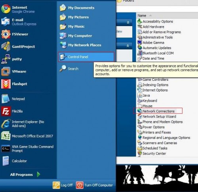Screen dimensions: 198x192
Task: Click the Network Connections globe icon
Action: coord(140,111)
